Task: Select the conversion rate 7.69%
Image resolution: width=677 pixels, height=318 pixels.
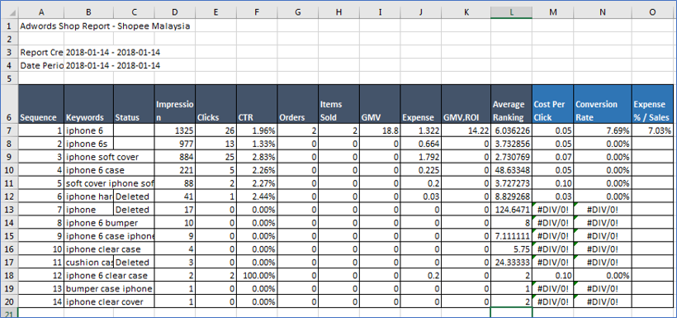Action: pos(603,131)
